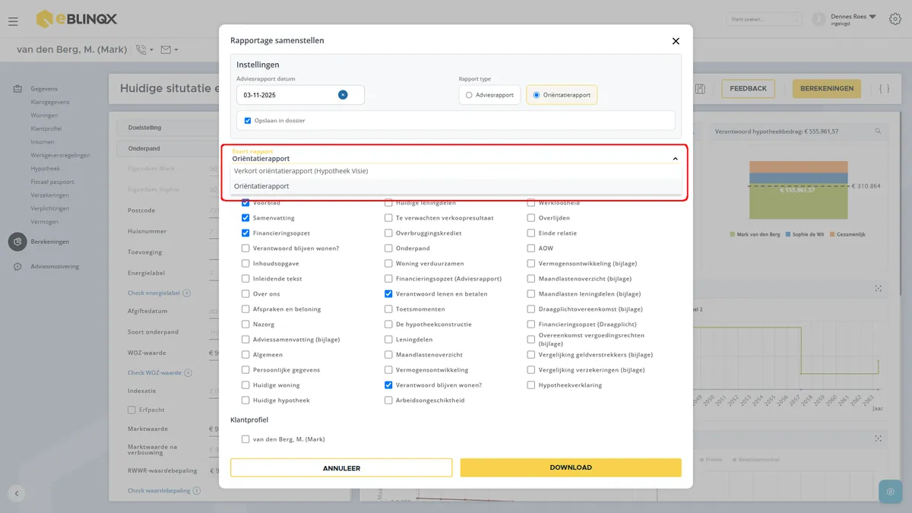Click the DOWNLOAD button
The image size is (912, 513).
(x=571, y=467)
